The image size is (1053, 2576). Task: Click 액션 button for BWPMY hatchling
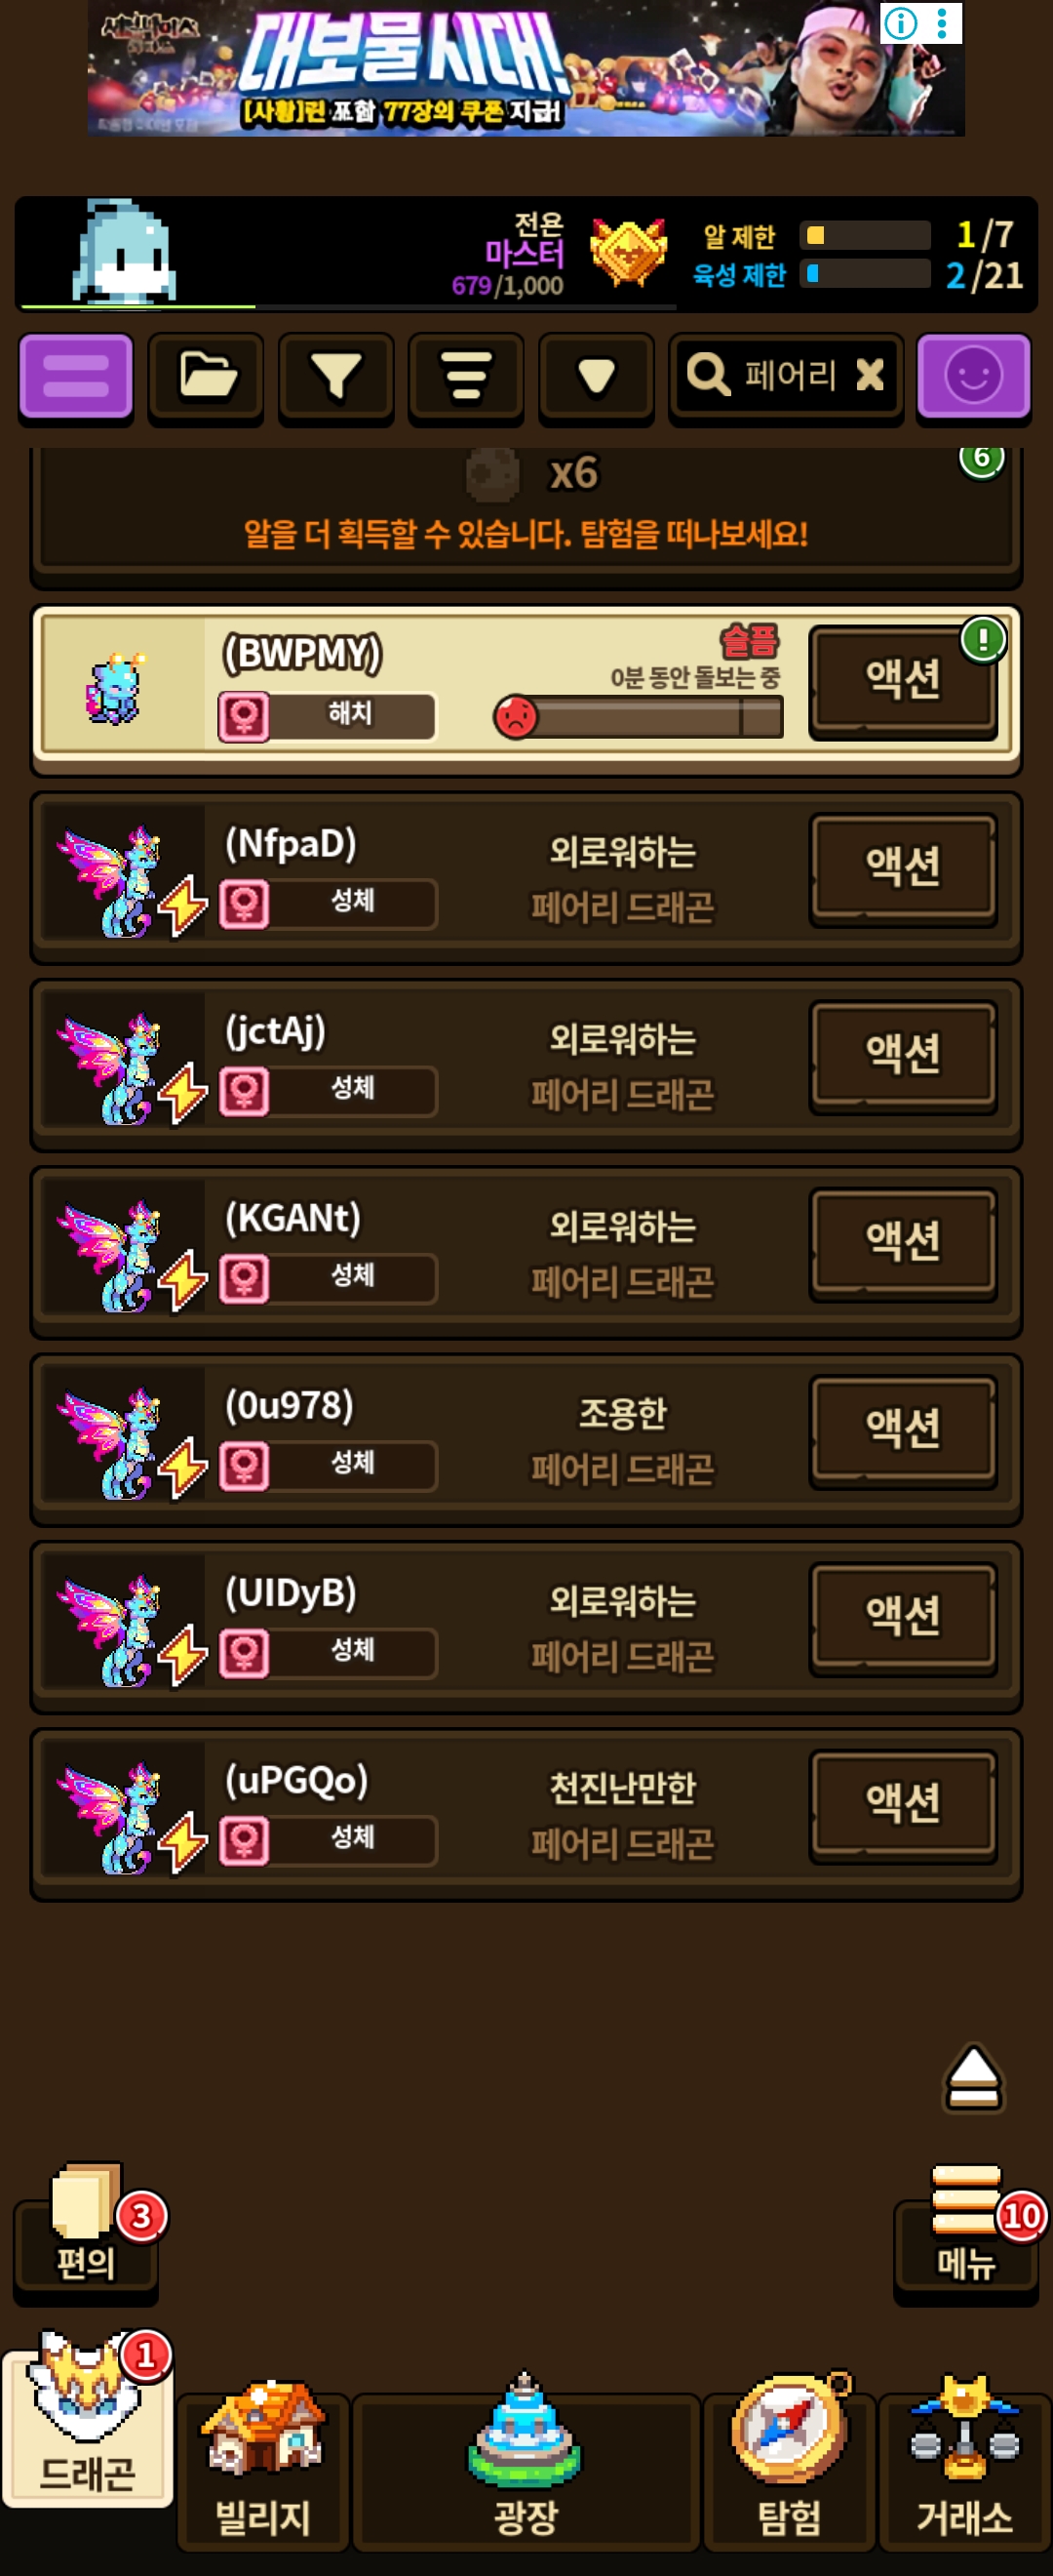(903, 680)
